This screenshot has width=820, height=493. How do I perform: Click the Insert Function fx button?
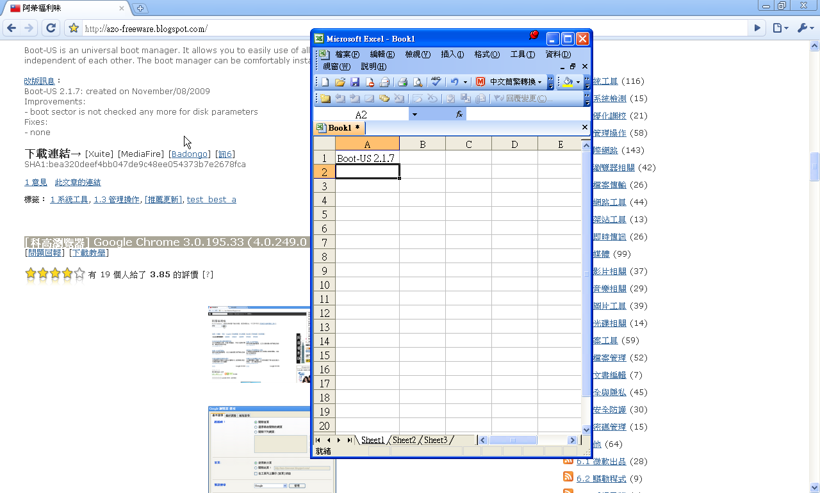tap(459, 114)
